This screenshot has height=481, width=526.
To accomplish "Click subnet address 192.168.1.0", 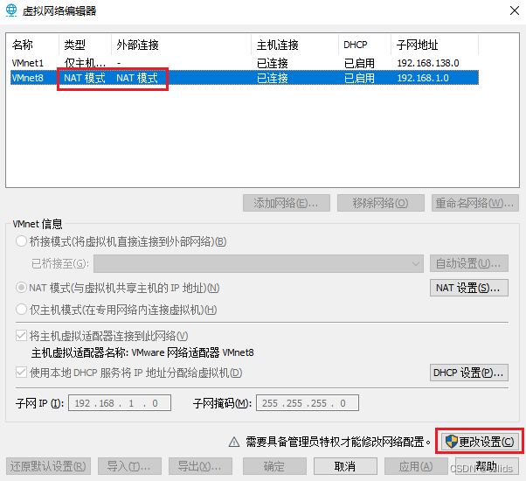I will coord(423,78).
